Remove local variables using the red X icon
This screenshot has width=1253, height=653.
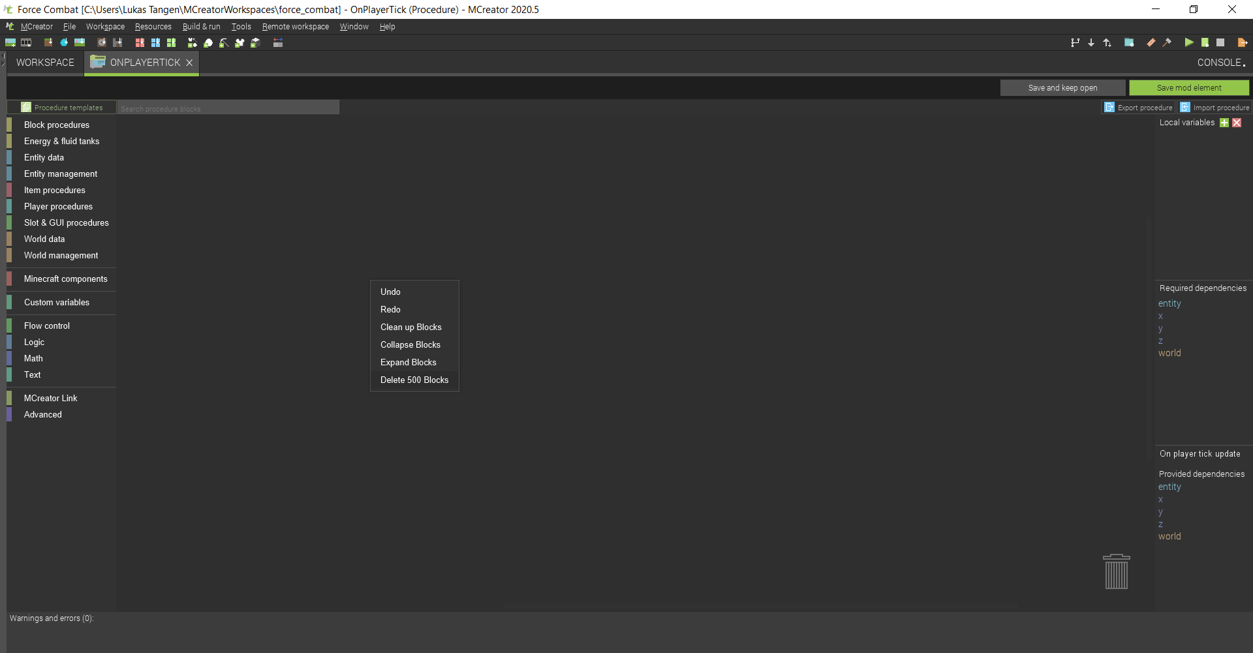[1237, 123]
